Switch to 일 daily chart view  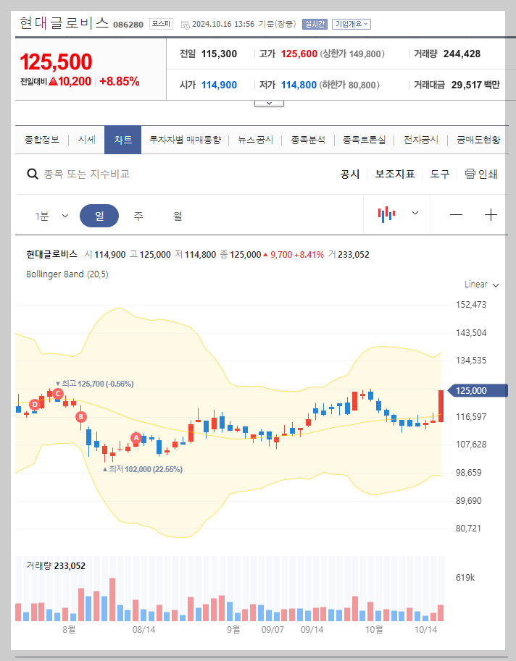101,215
